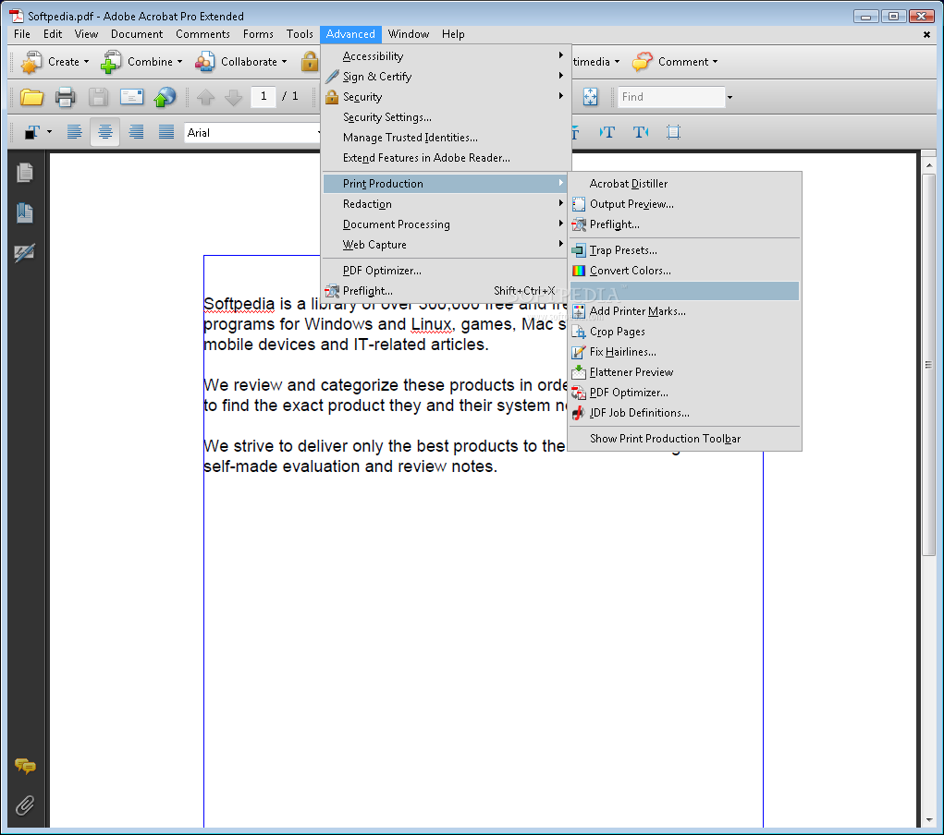Viewport: 944px width, 835px height.
Task: Open the Window menu
Action: coord(408,34)
